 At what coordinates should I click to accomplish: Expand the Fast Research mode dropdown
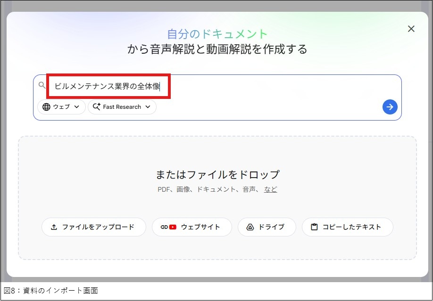(122, 107)
